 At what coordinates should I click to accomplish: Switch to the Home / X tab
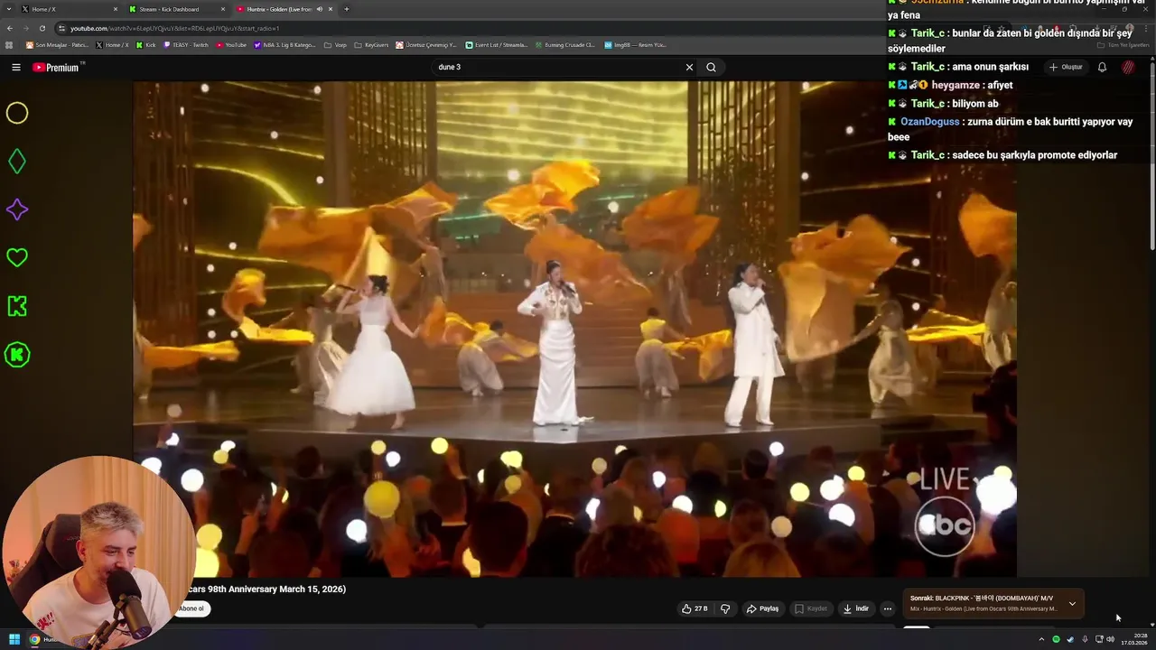[70, 9]
